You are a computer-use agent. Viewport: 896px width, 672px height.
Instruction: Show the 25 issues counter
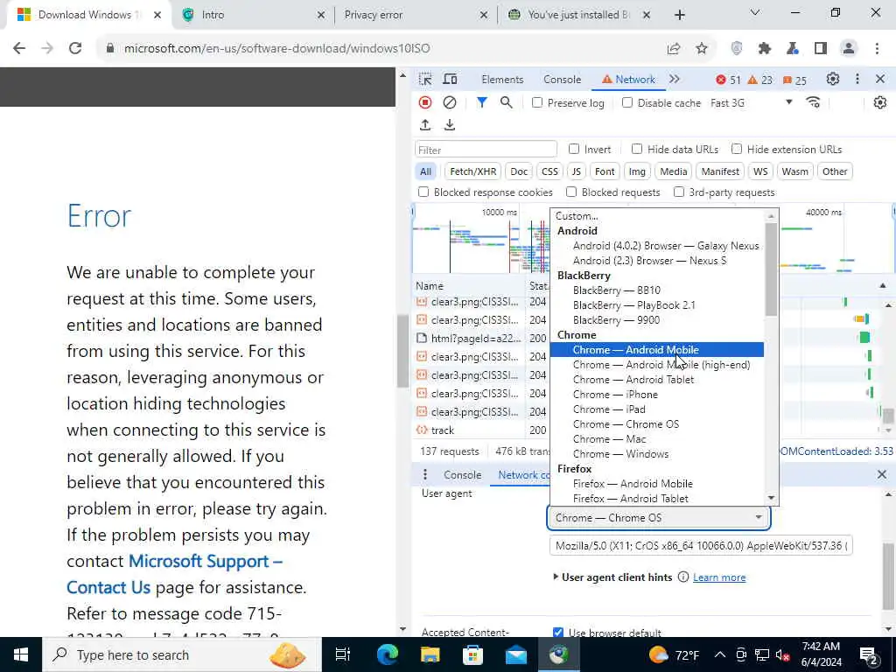tap(794, 80)
